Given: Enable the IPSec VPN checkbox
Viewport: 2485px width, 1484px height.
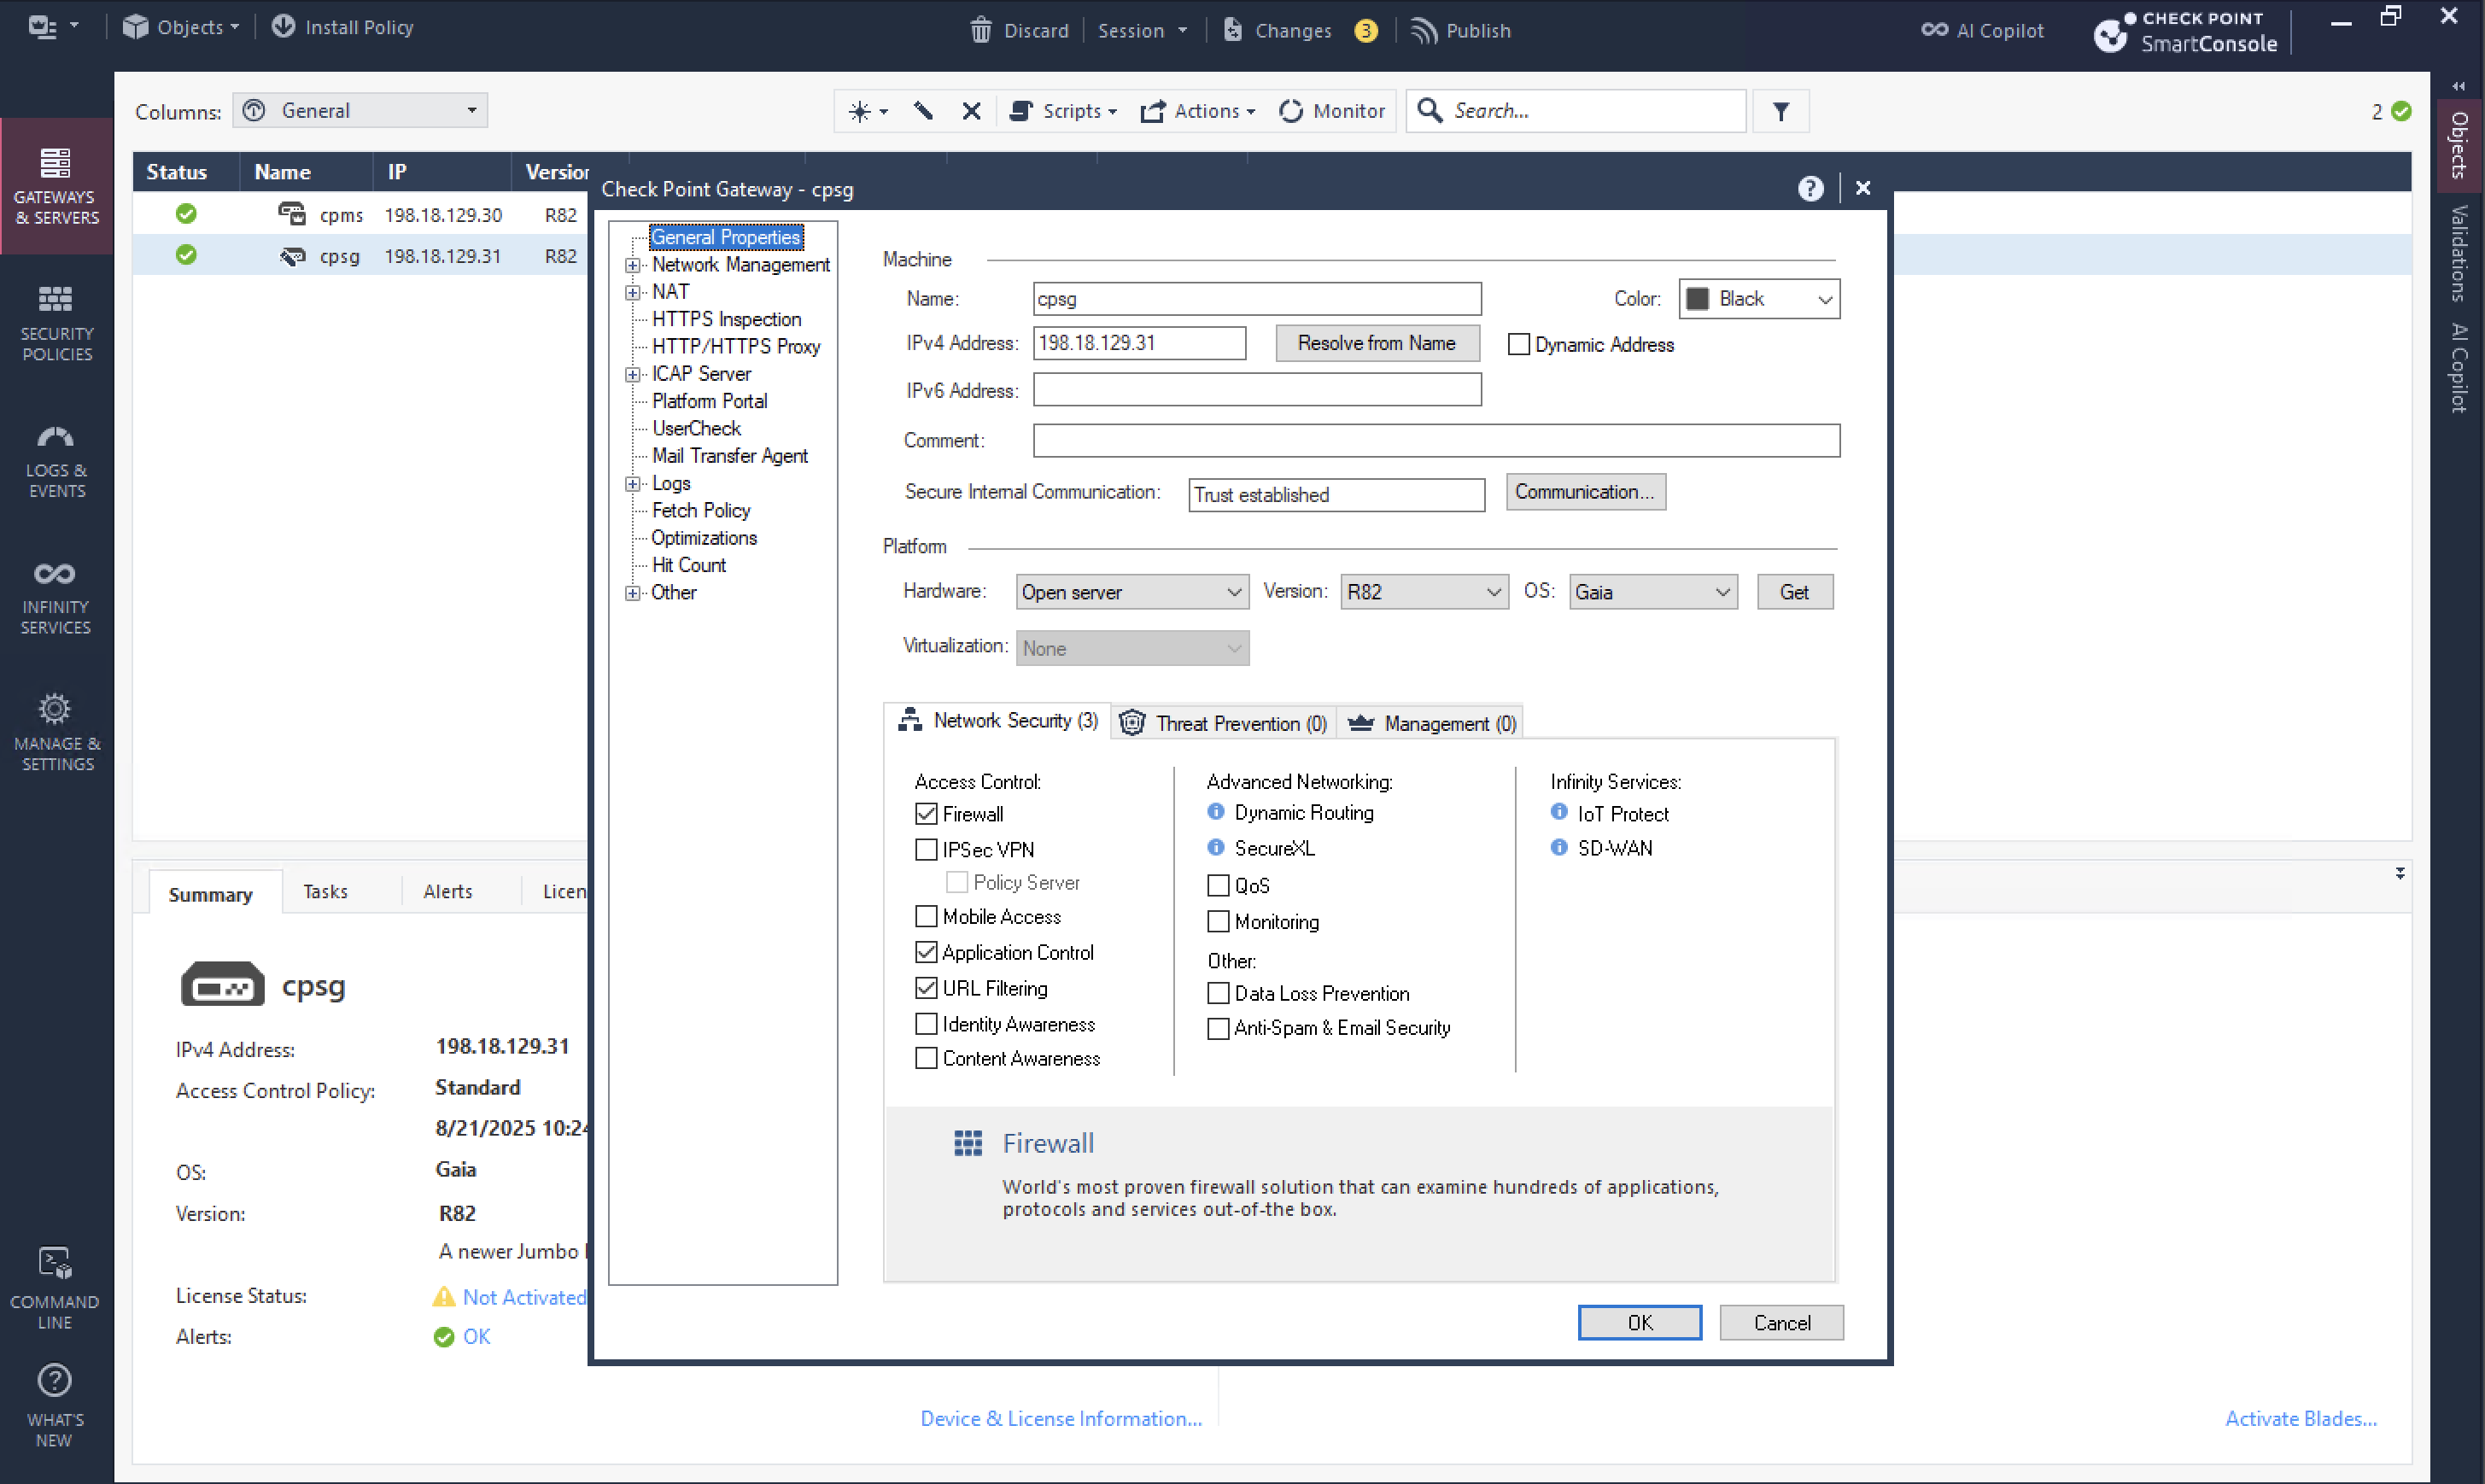Looking at the screenshot, I should tap(926, 849).
